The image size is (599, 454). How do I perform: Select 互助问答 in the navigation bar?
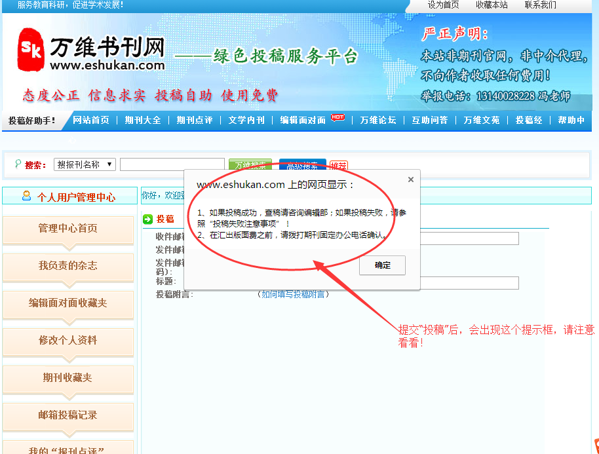430,121
